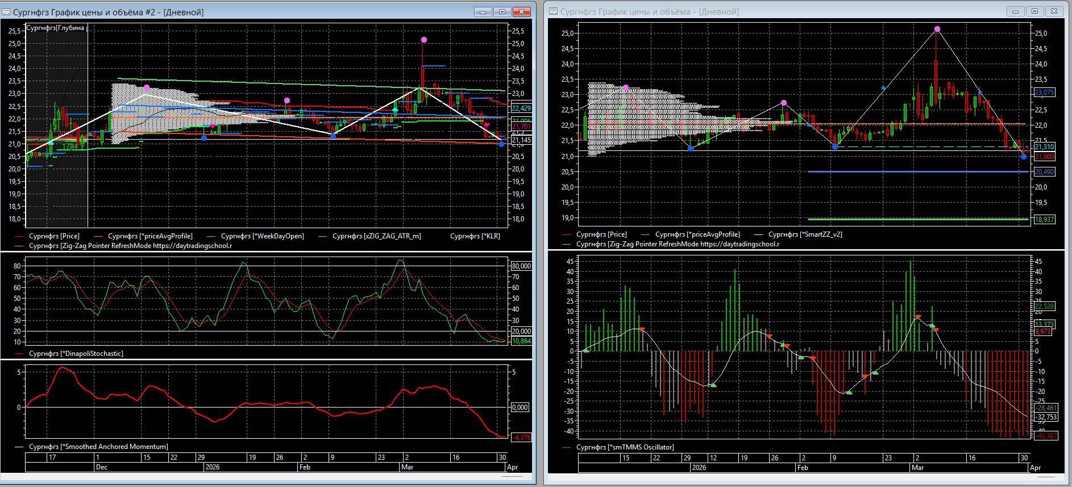Click the [*DinapoliStochastic] indicator label
1072x487 pixels.
pyautogui.click(x=76, y=354)
